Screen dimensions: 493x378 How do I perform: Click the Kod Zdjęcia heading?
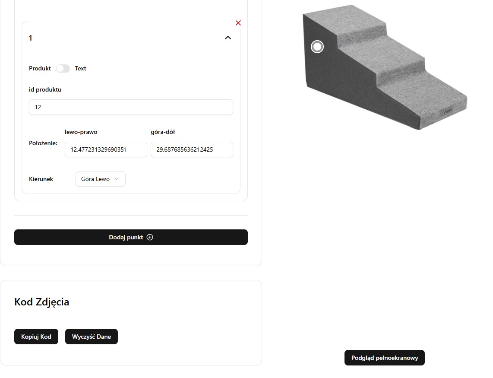click(x=41, y=302)
